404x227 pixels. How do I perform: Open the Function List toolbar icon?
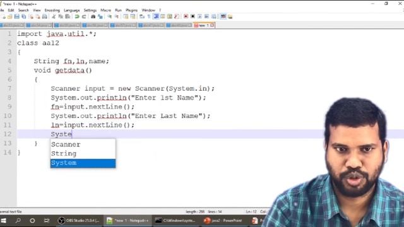[x=177, y=17]
